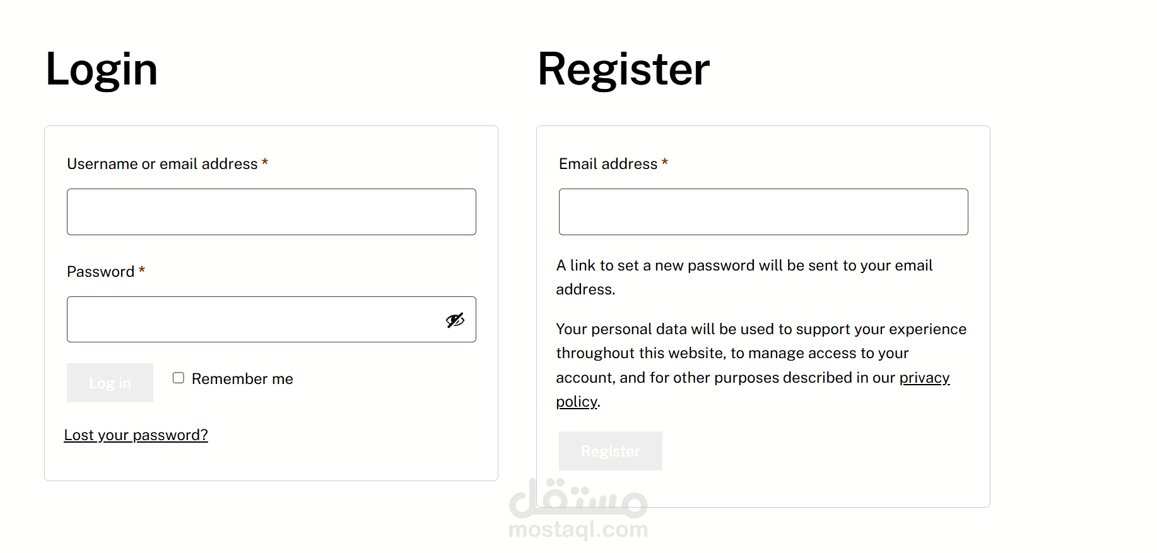Click the Login heading

102,69
